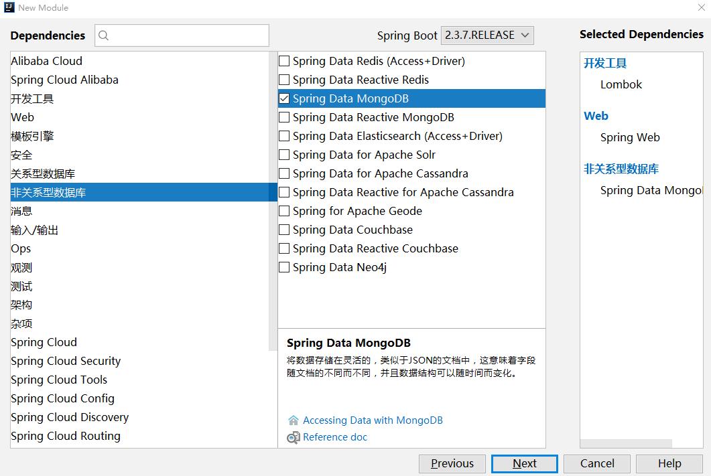Click the search magnifier icon
The image size is (711, 476).
point(104,35)
